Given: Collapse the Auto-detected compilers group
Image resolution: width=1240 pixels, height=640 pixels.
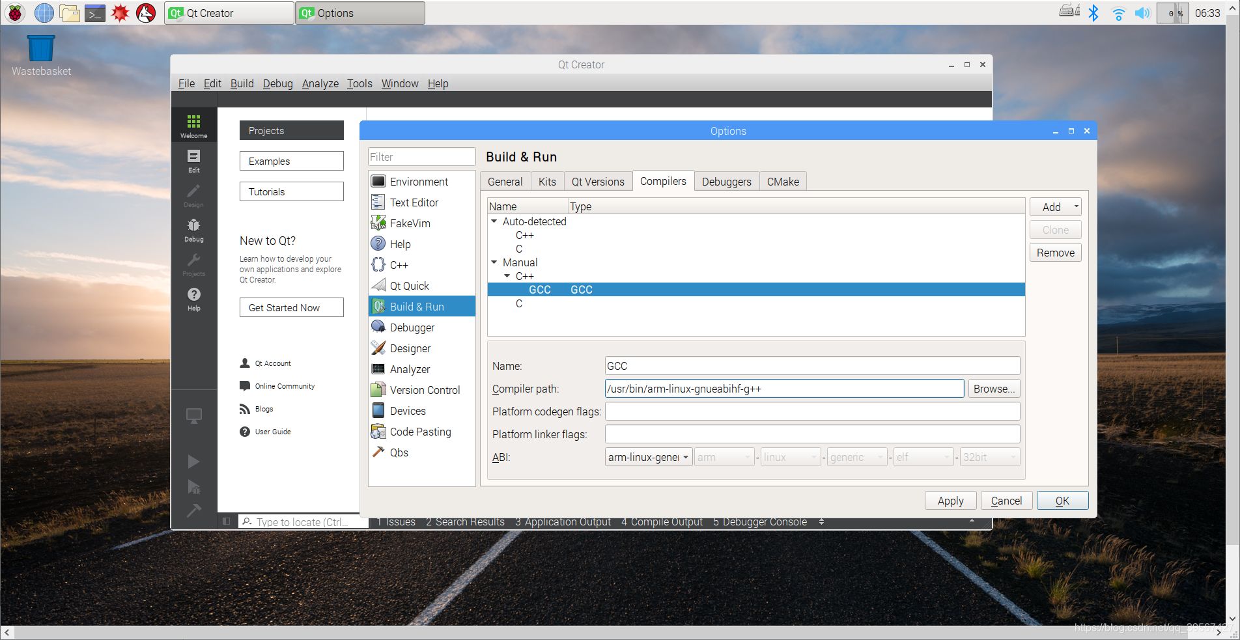Looking at the screenshot, I should pyautogui.click(x=494, y=221).
